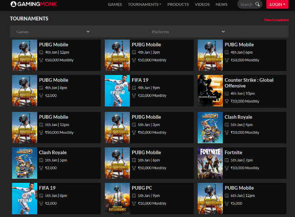295x217 pixels.
Task: Click trophy icon on Fortnite card
Action: (227, 168)
